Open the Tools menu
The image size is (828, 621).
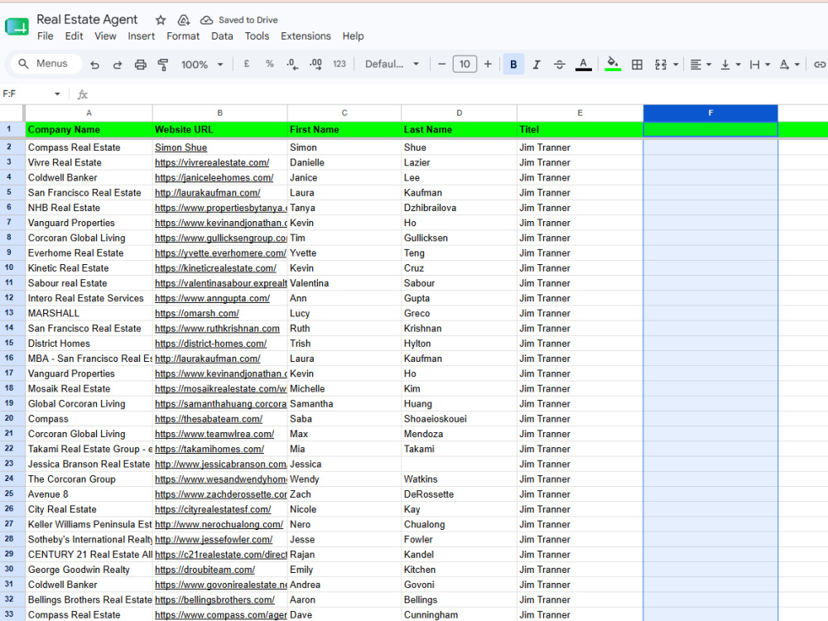(x=257, y=36)
